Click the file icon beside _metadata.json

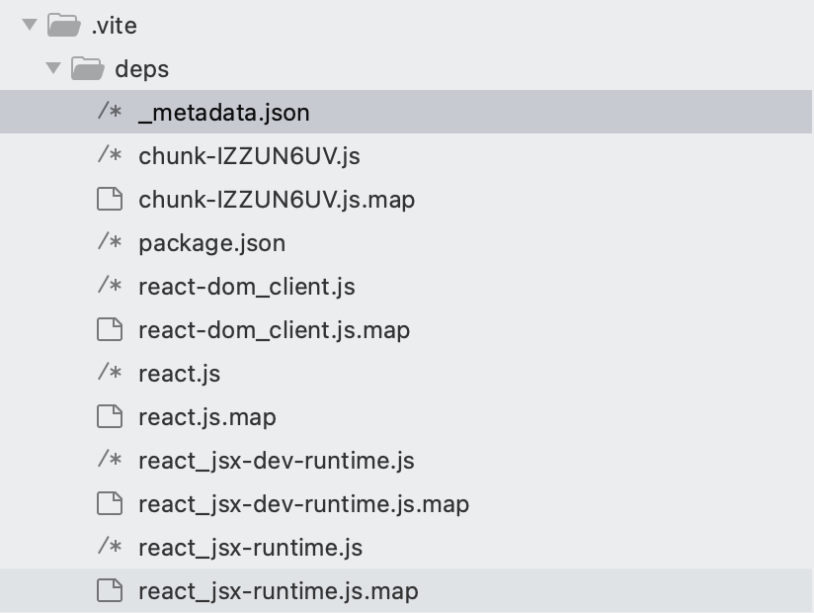click(110, 112)
